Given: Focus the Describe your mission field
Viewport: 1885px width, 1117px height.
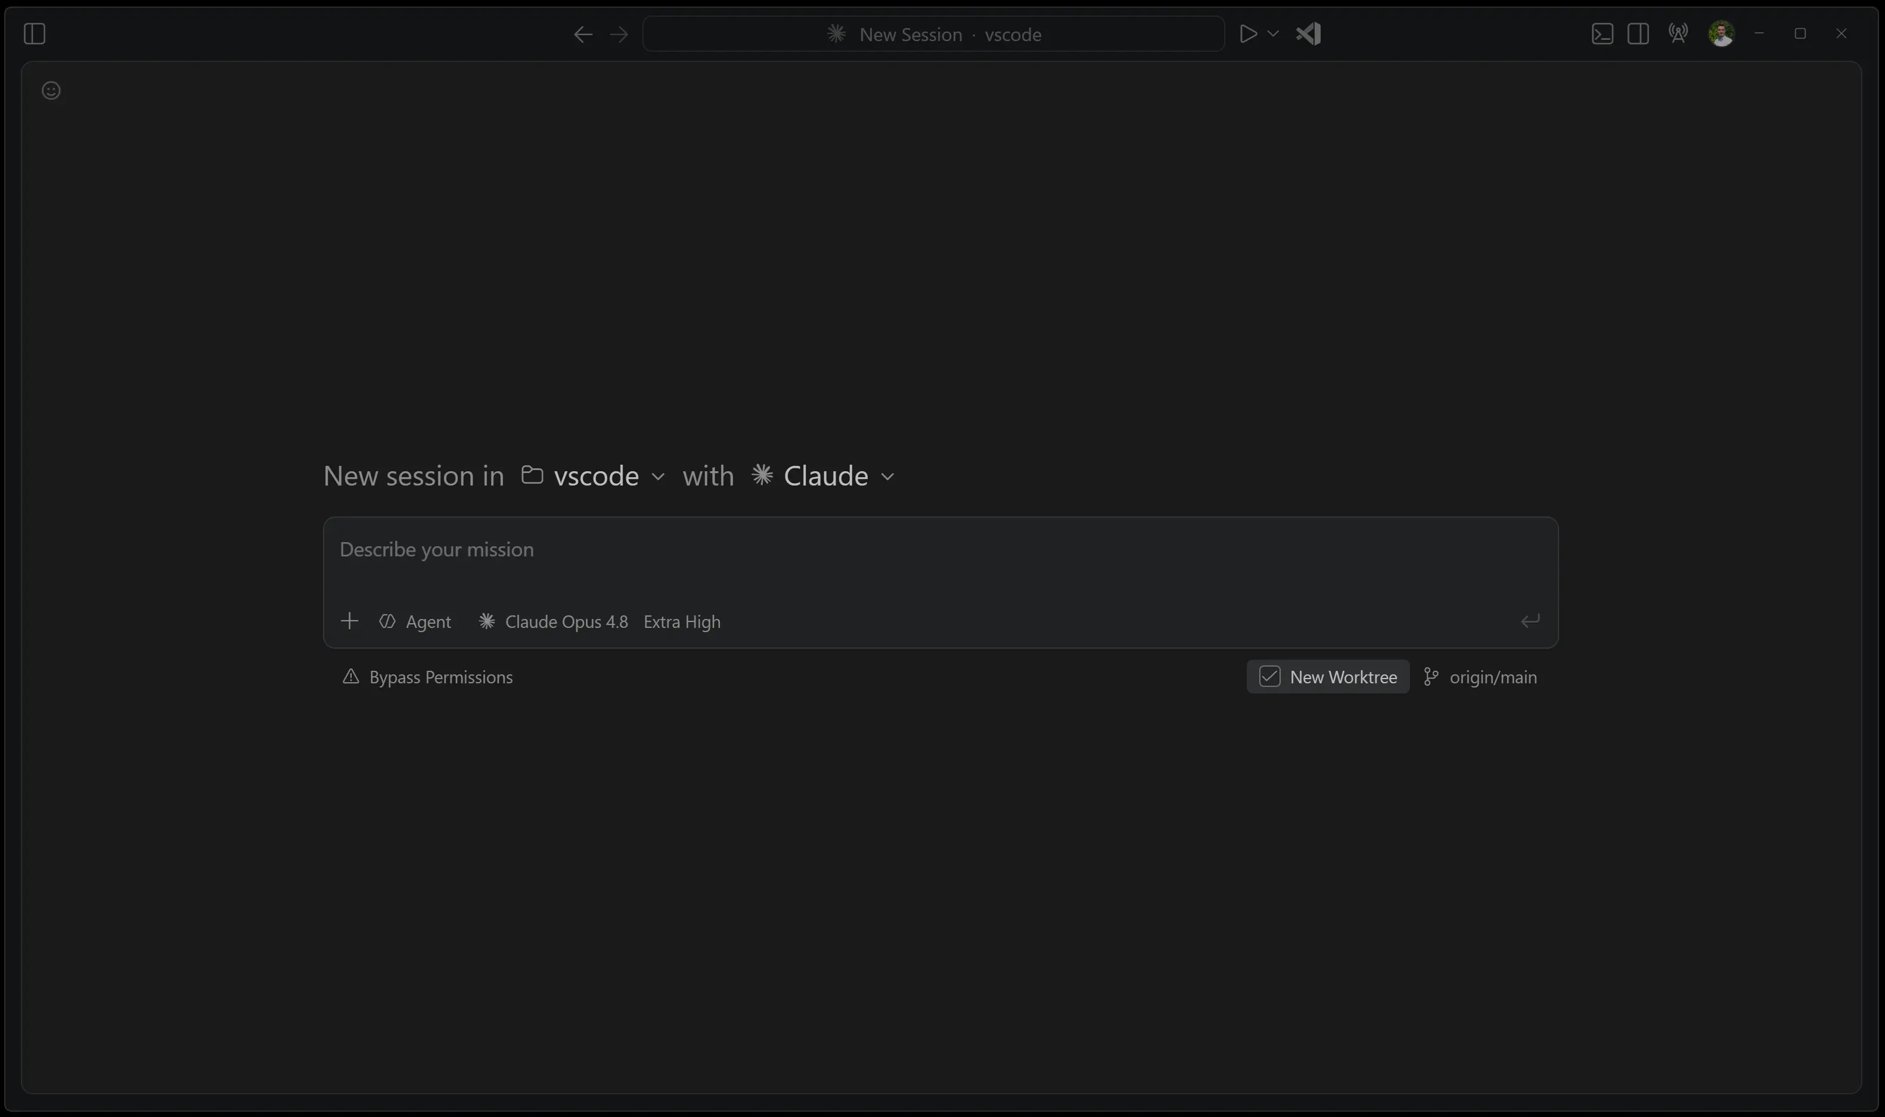Looking at the screenshot, I should point(940,550).
